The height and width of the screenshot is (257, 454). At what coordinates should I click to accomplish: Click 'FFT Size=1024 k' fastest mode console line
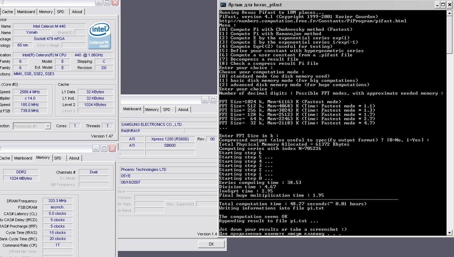[280, 102]
